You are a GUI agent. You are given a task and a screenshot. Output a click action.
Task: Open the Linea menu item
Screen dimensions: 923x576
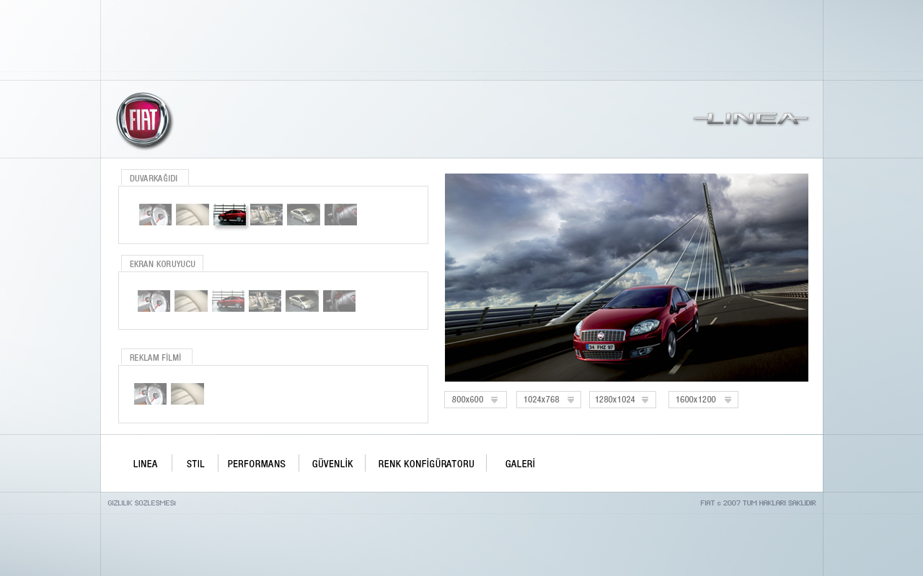pyautogui.click(x=146, y=464)
